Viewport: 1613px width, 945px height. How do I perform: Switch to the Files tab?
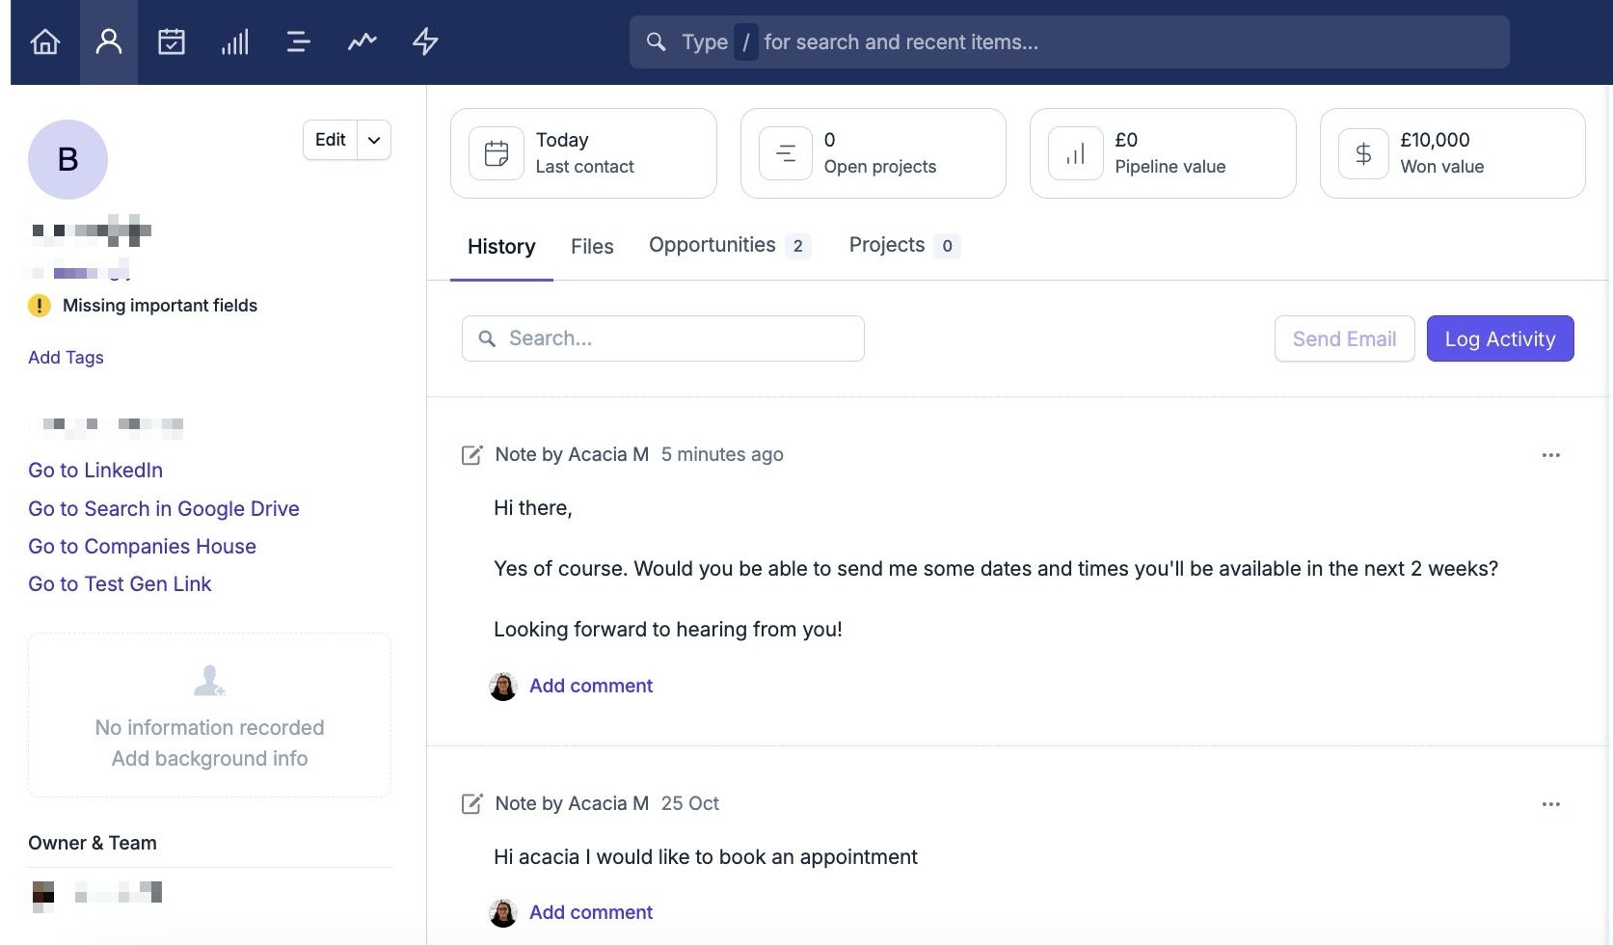pyautogui.click(x=592, y=247)
